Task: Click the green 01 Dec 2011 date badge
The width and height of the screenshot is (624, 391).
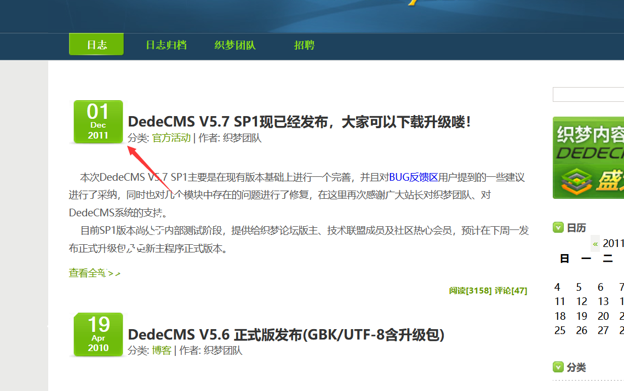Action: (x=98, y=122)
